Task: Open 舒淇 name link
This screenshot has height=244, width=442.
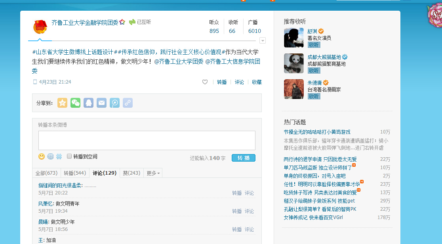Action: [x=312, y=31]
